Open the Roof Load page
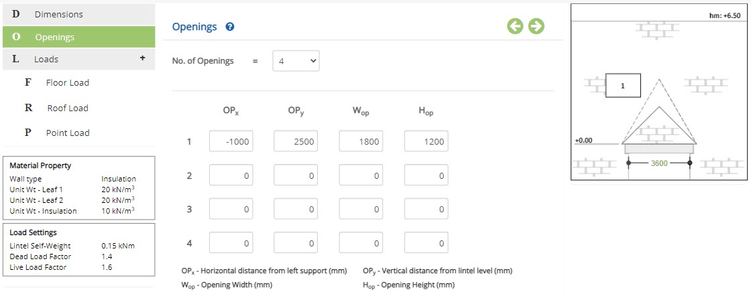The width and height of the screenshot is (751, 298). [x=68, y=108]
